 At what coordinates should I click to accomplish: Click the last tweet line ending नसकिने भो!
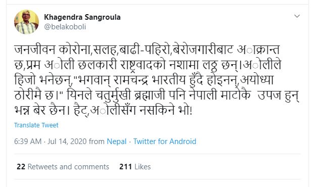coord(103,110)
